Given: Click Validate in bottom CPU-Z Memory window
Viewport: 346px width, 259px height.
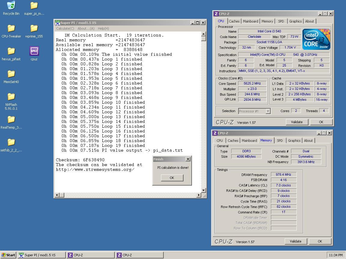Looking at the screenshot, I should coord(296,241).
